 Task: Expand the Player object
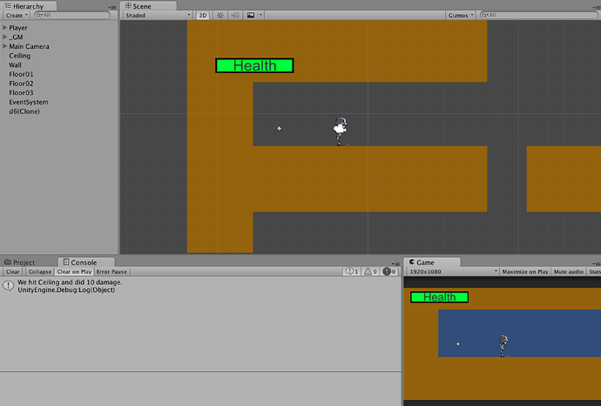[x=4, y=28]
